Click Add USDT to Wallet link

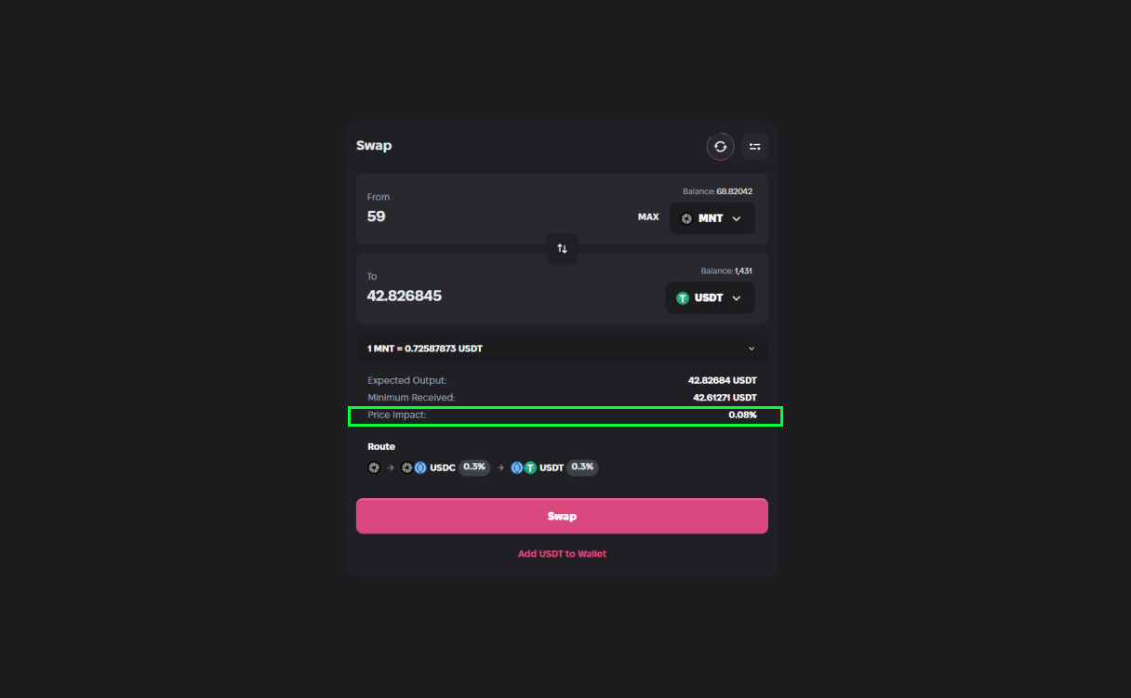[x=562, y=554]
